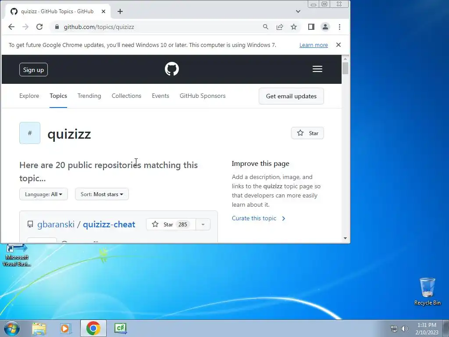
Task: Click the scrollbar down arrow
Action: 345,238
